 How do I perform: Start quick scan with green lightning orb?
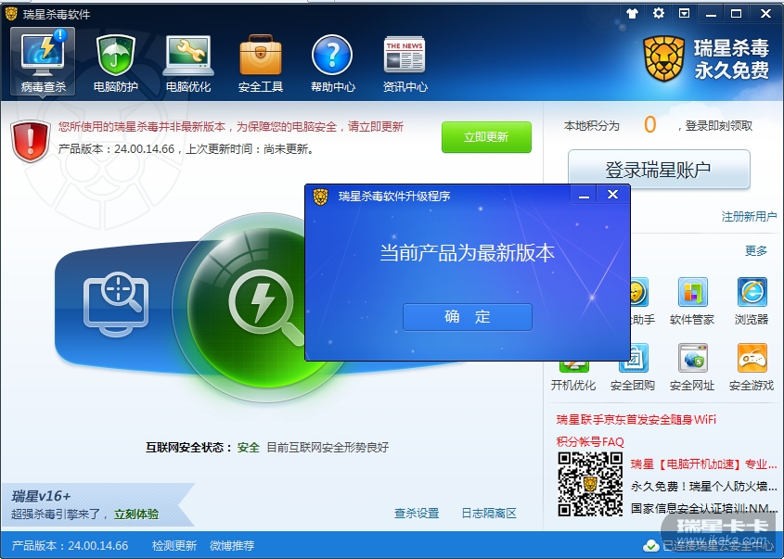tap(250, 307)
